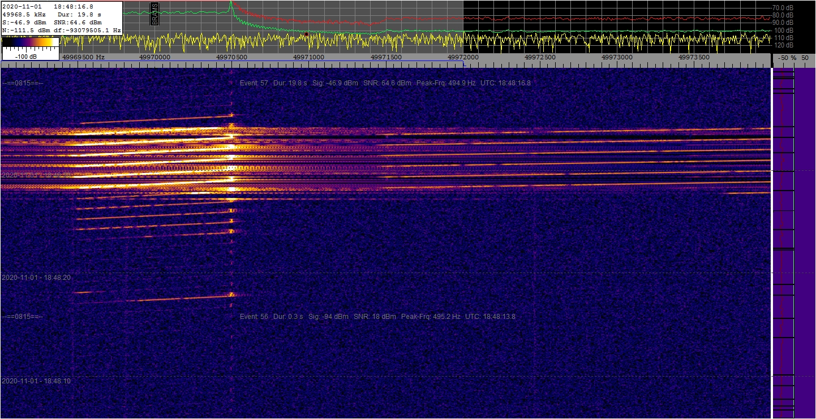This screenshot has height=419, width=816.
Task: Click the date and time line in info box
Action: click(x=48, y=6)
